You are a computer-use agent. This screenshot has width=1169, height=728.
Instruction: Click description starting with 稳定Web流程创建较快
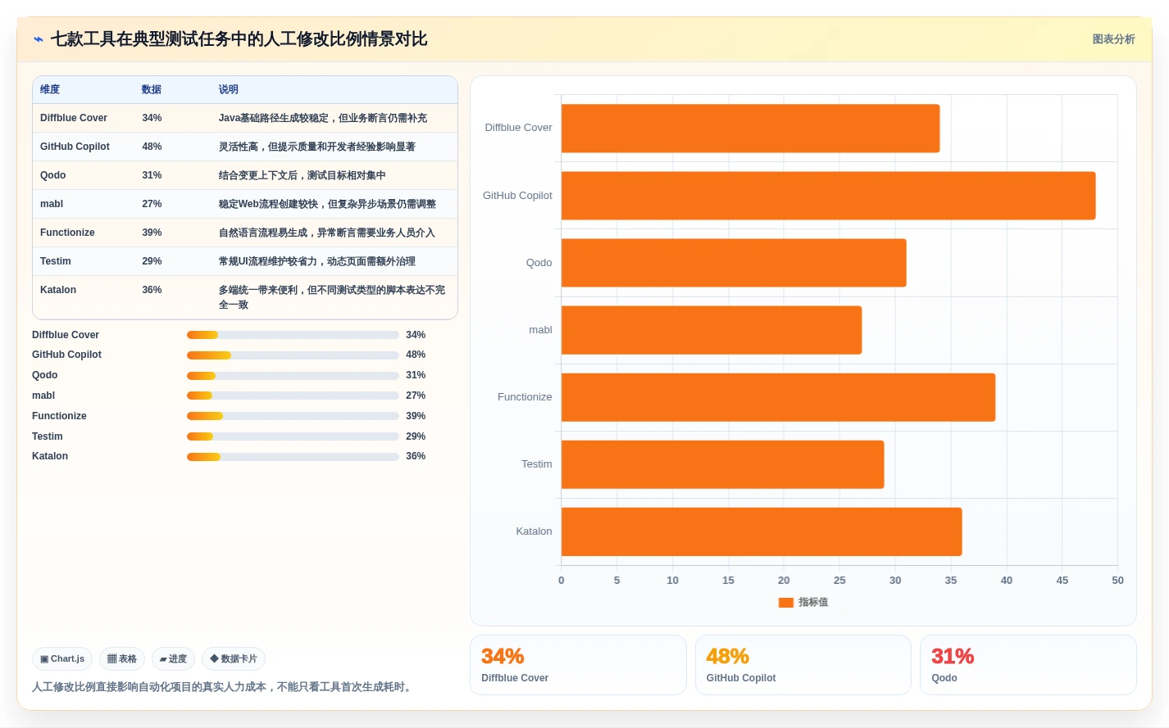click(x=327, y=204)
